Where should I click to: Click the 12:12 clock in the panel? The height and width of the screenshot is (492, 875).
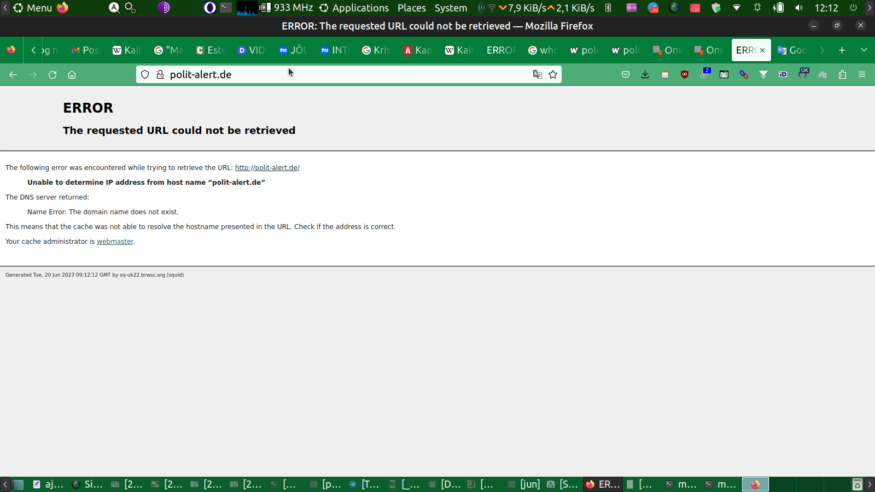tap(826, 8)
